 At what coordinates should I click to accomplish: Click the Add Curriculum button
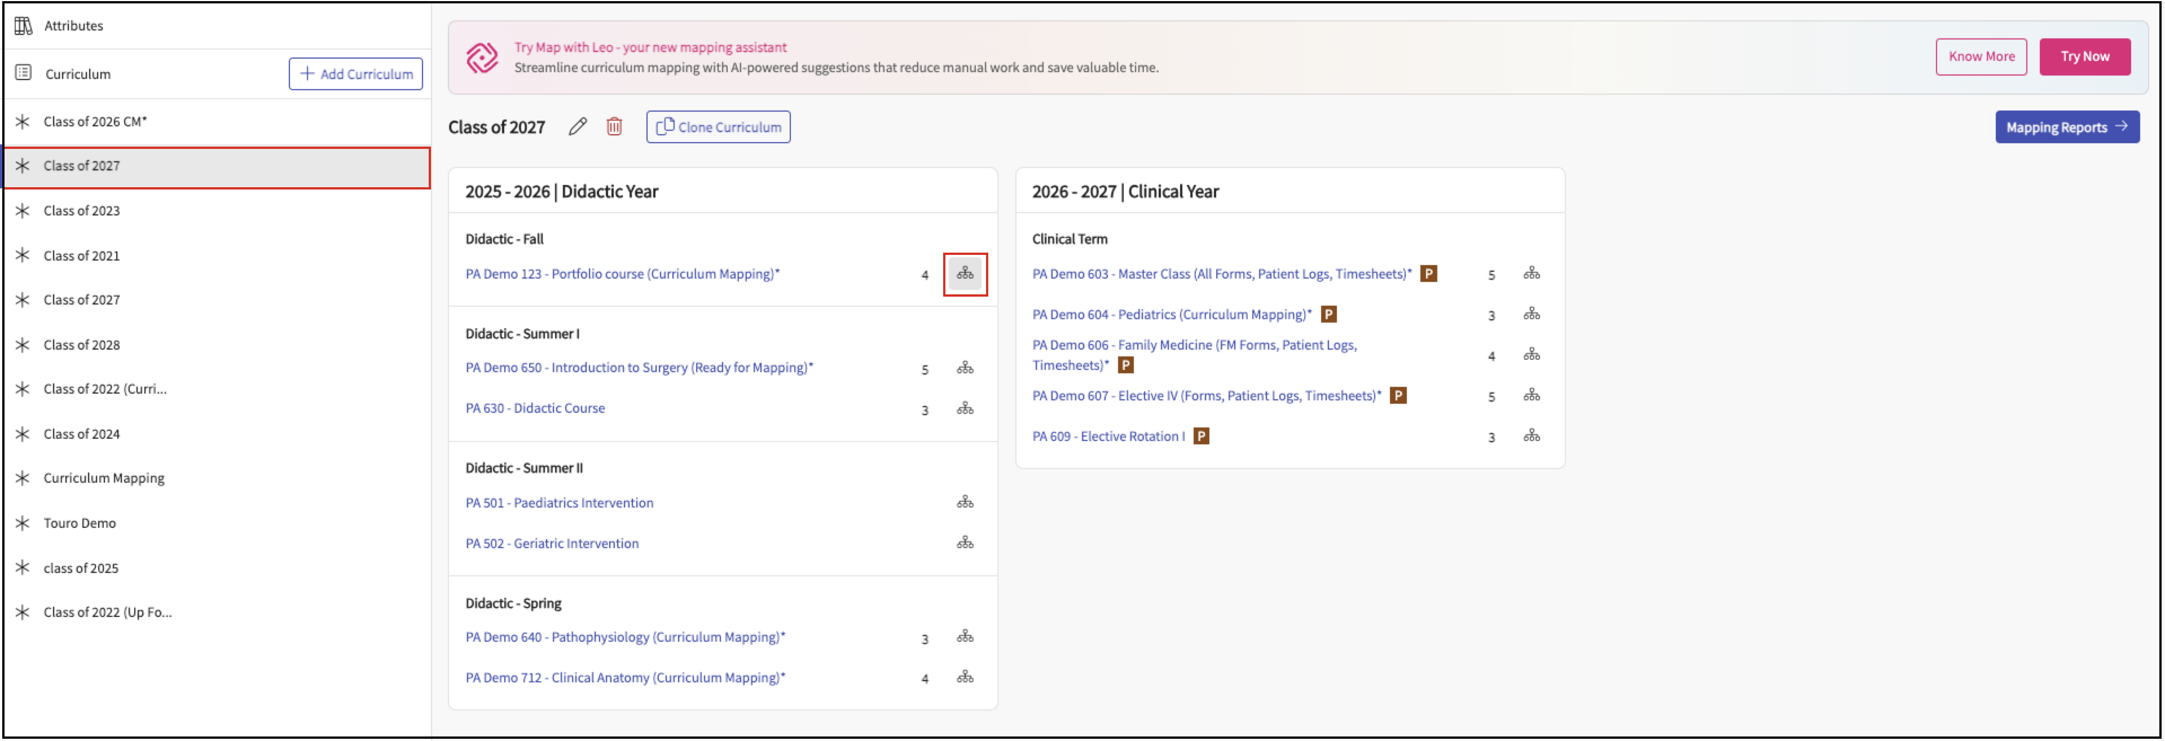pos(355,74)
